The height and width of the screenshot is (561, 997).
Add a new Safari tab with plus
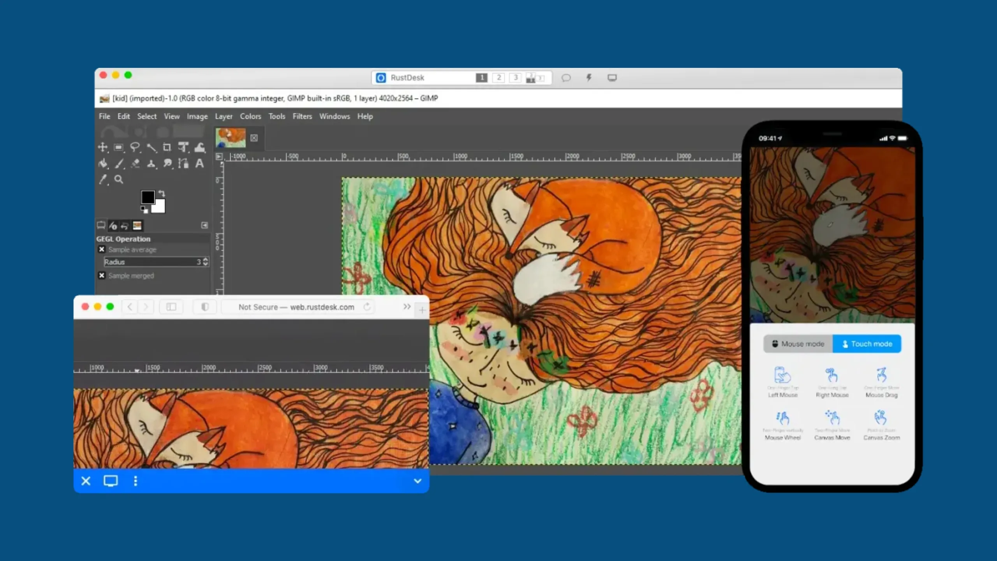pos(422,310)
